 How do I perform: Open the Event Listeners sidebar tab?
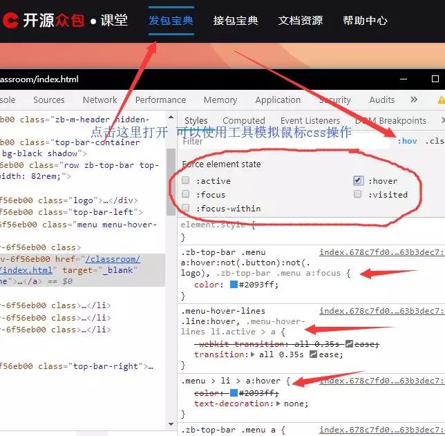(x=310, y=121)
